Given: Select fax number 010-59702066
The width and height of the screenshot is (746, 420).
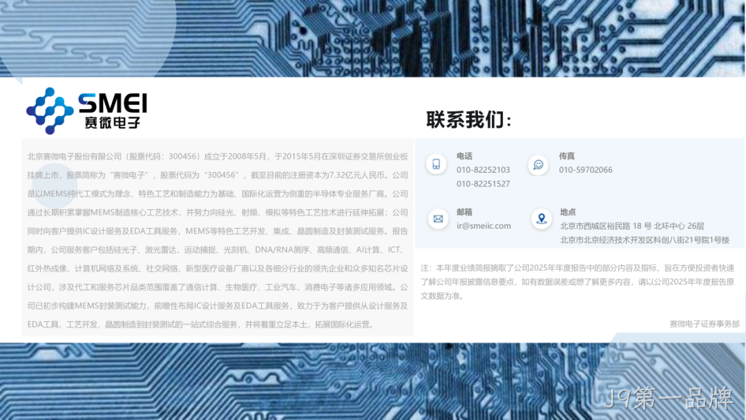Looking at the screenshot, I should click(x=586, y=170).
